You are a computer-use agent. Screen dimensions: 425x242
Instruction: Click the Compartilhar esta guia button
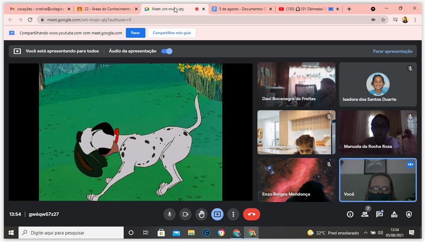[x=172, y=33]
